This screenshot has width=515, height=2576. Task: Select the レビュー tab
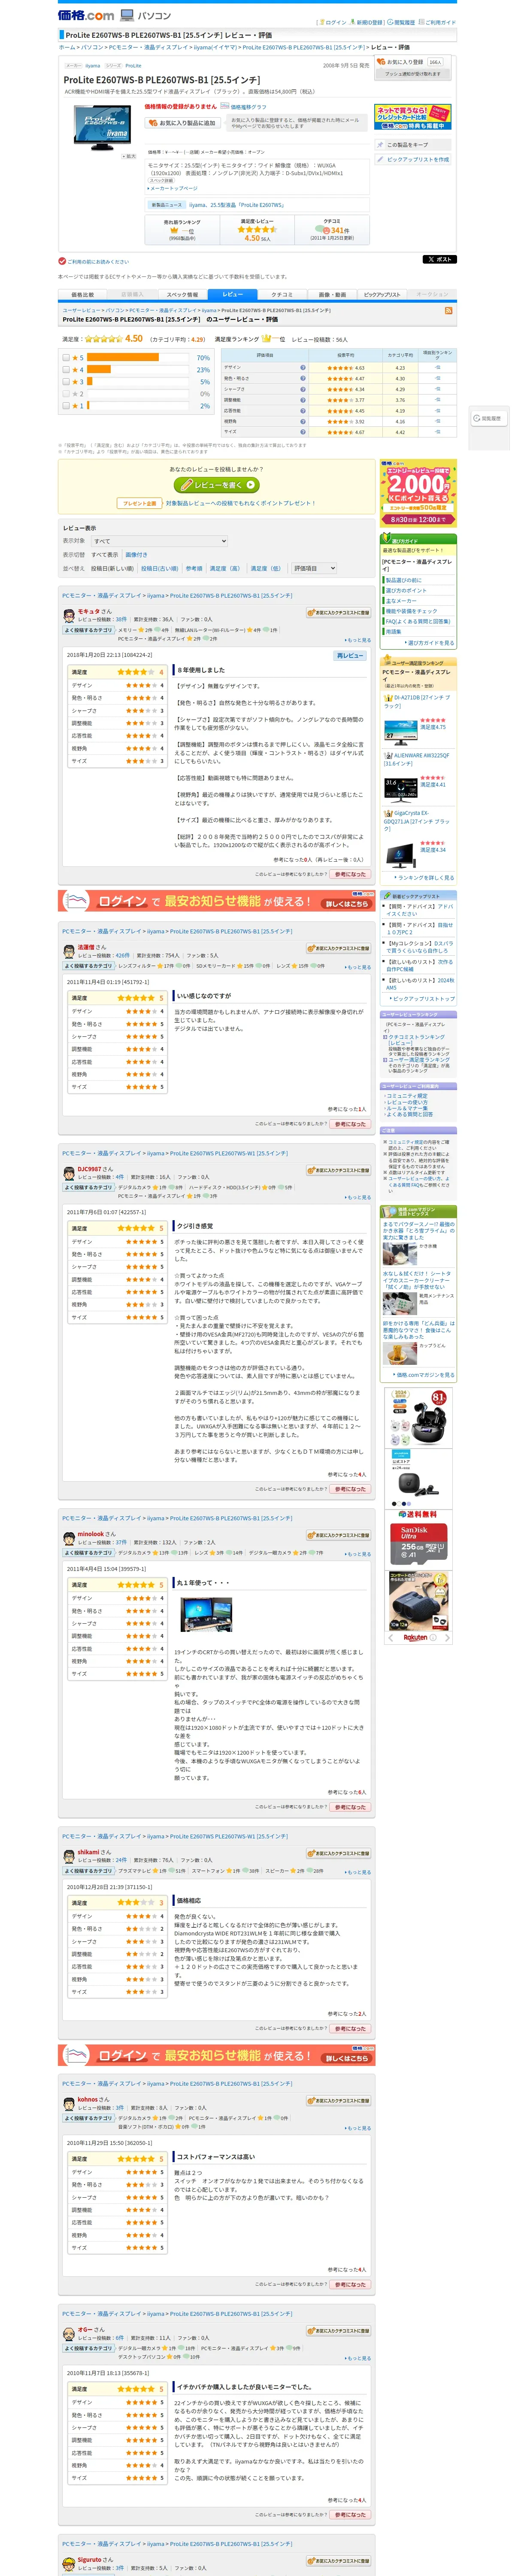232,295
